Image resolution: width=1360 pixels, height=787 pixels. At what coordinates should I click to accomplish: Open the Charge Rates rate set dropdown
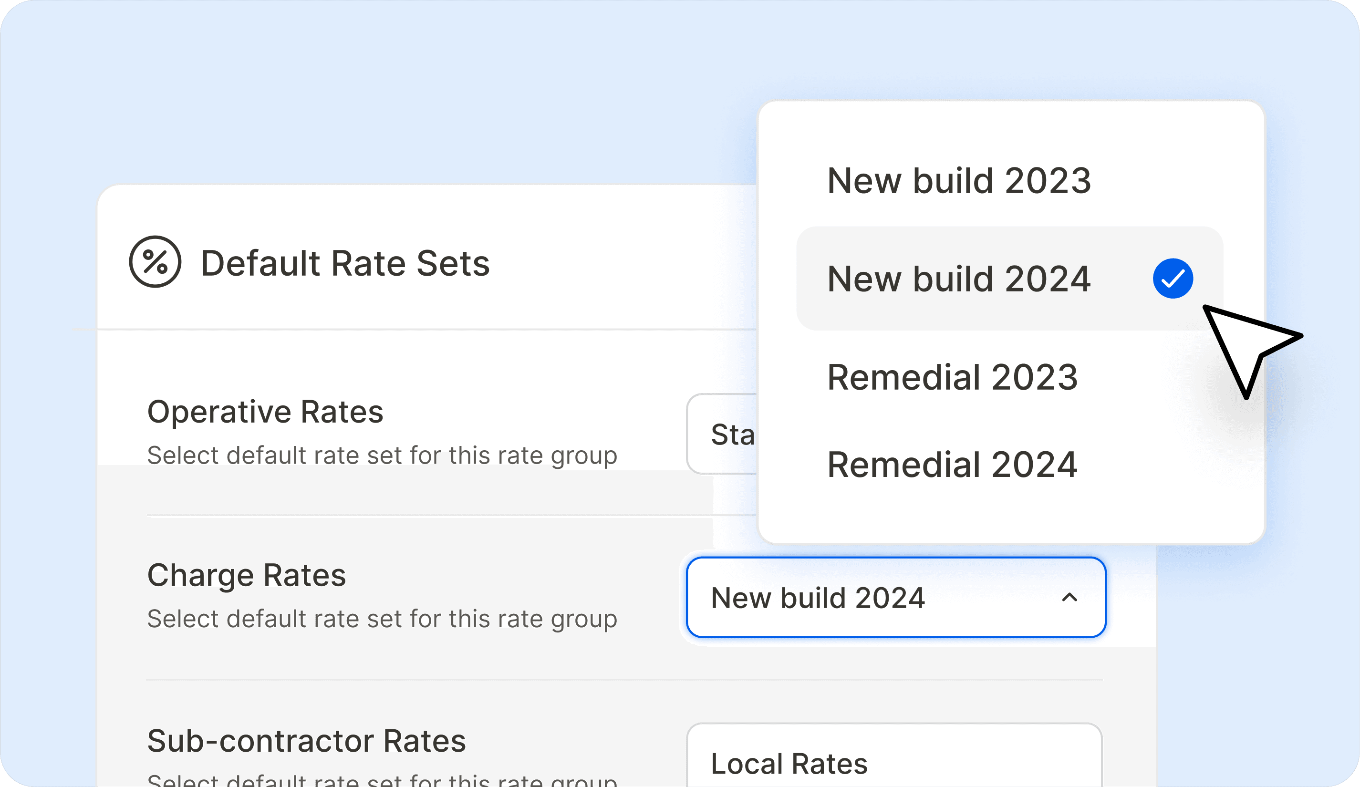896,597
